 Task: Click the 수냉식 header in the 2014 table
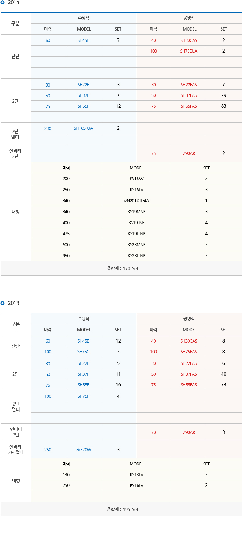coord(83,18)
